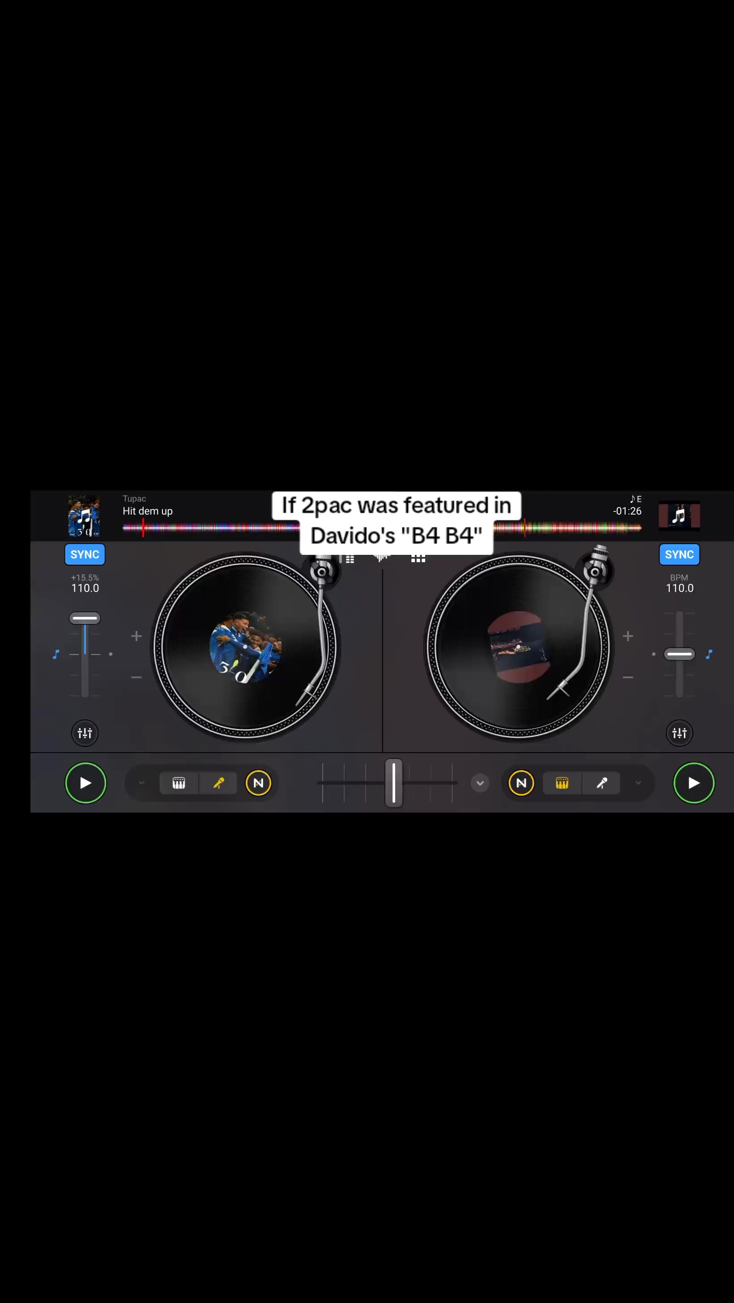This screenshot has height=1303, width=734.
Task: Nudge right deck pitch down with minus
Action: point(628,677)
